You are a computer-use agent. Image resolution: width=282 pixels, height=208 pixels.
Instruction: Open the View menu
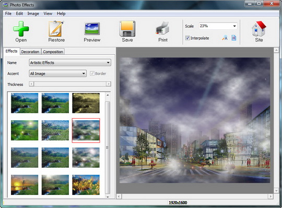tap(48, 14)
